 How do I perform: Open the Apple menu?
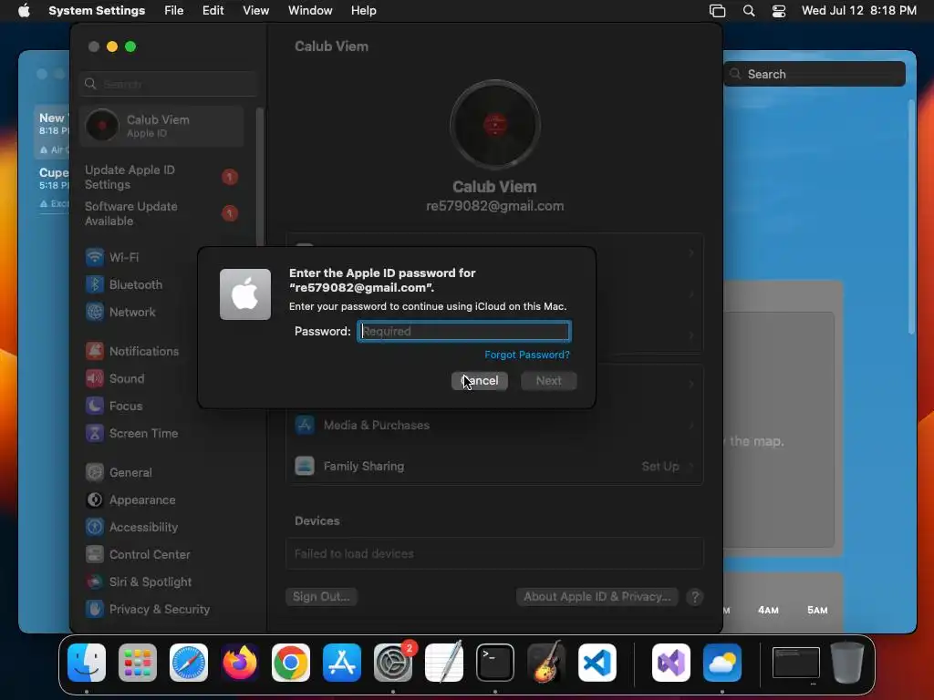point(24,11)
